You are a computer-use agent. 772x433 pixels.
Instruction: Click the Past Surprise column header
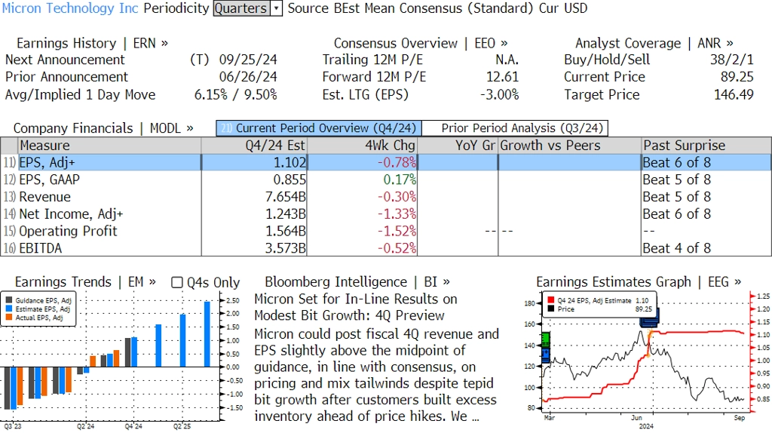[x=706, y=146]
